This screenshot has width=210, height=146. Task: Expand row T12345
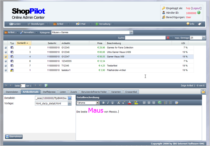6,66
